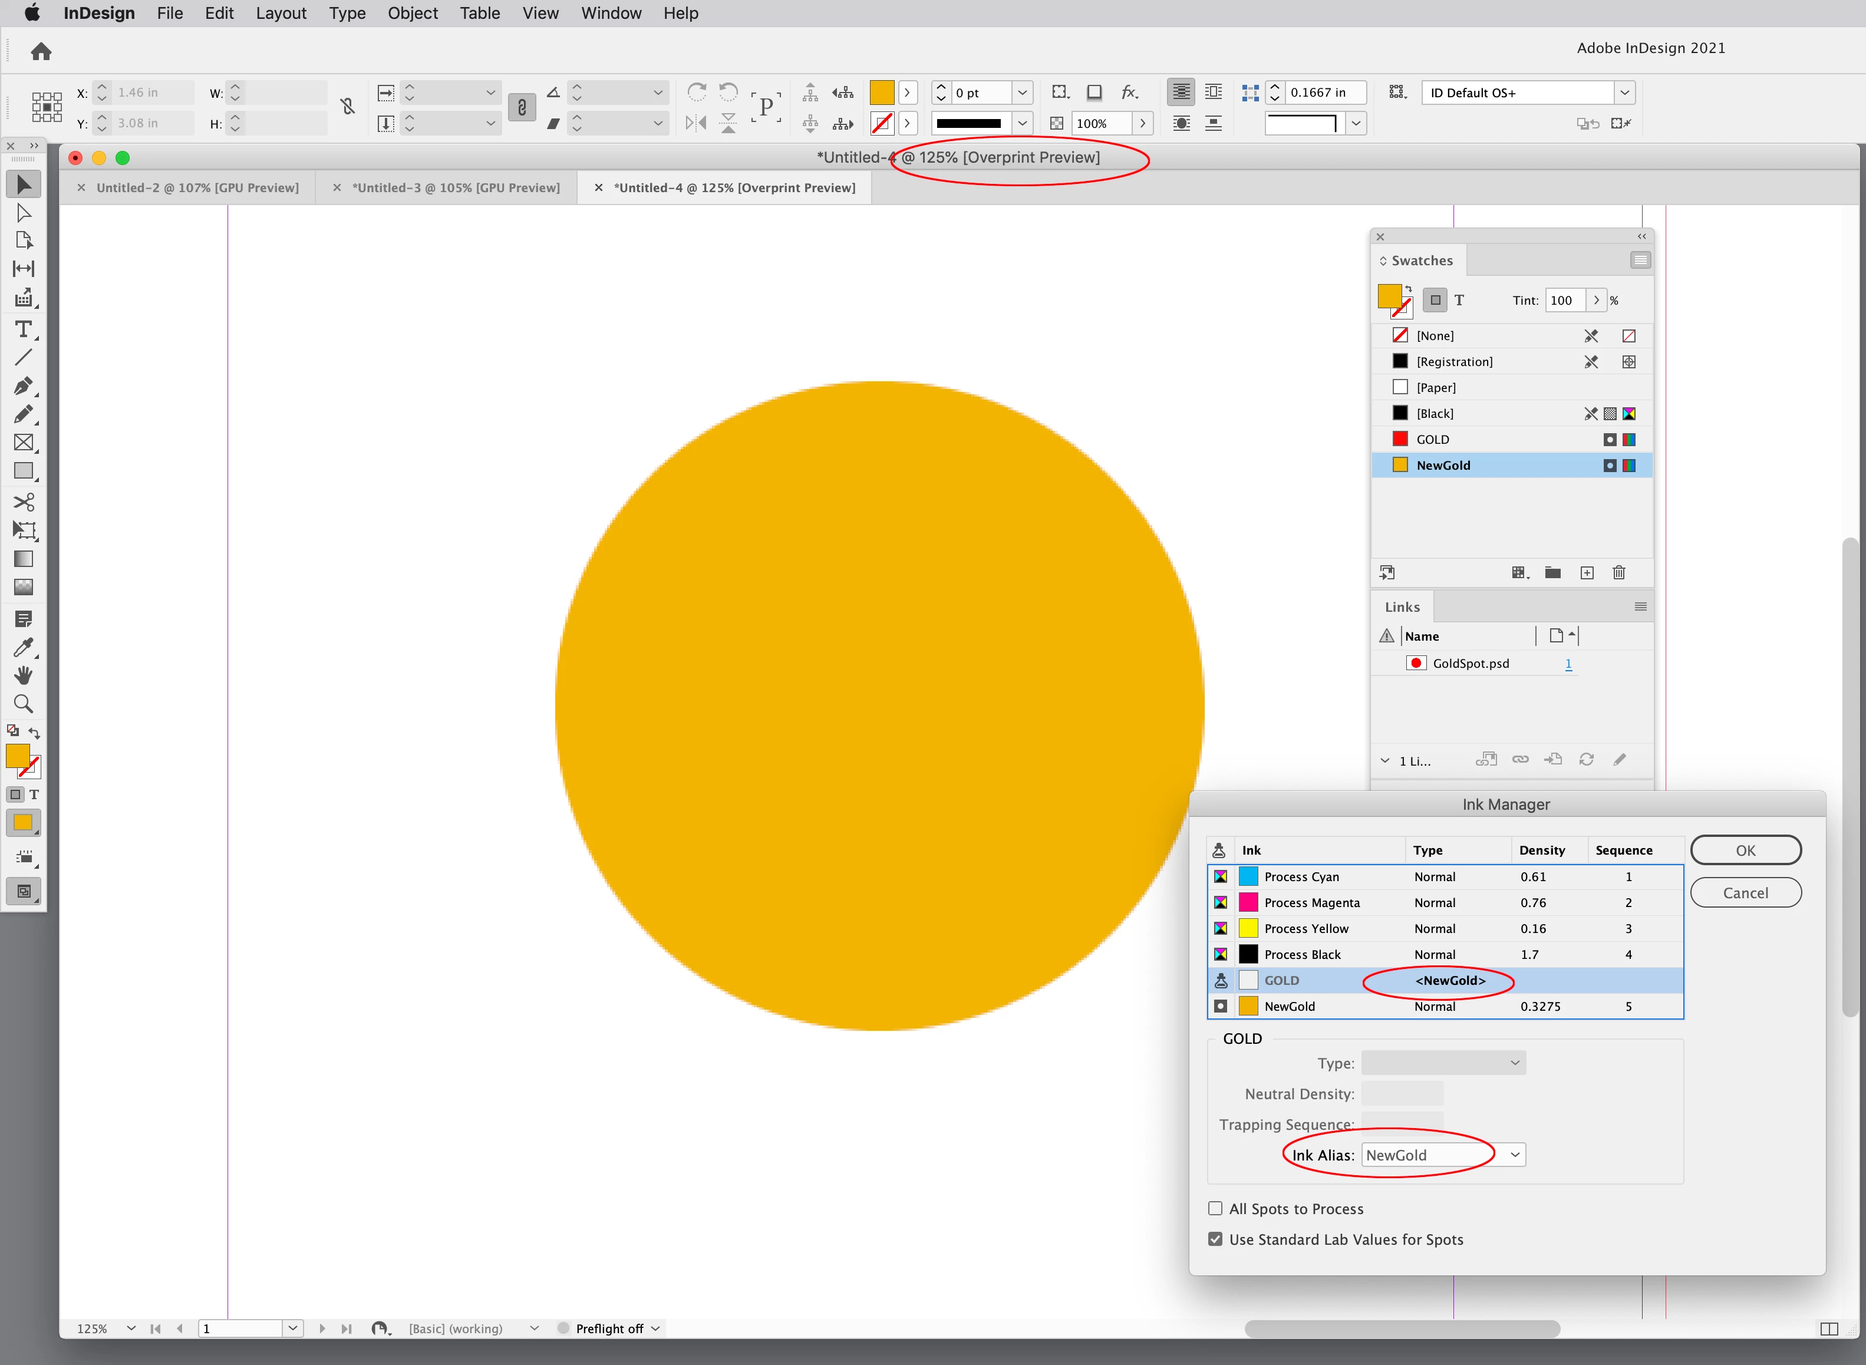Screen dimensions: 1866x1365
Task: Uncheck Use Standard Lab Values for Spots
Action: click(1215, 1239)
